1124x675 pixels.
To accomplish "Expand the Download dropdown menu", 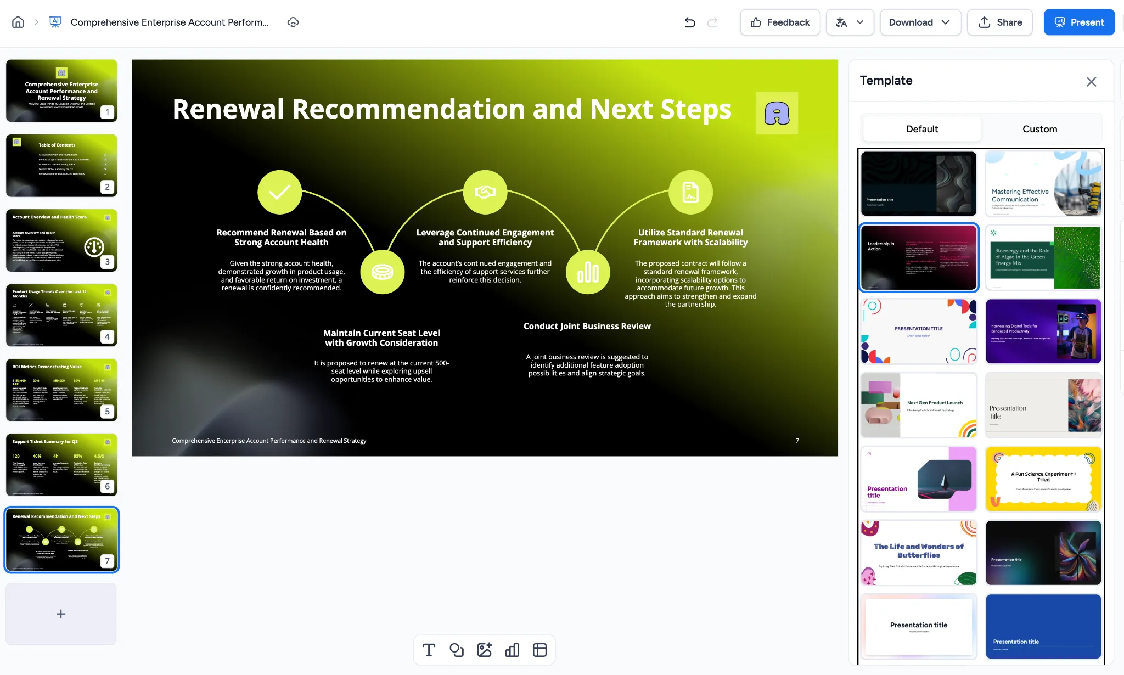I will tap(920, 22).
